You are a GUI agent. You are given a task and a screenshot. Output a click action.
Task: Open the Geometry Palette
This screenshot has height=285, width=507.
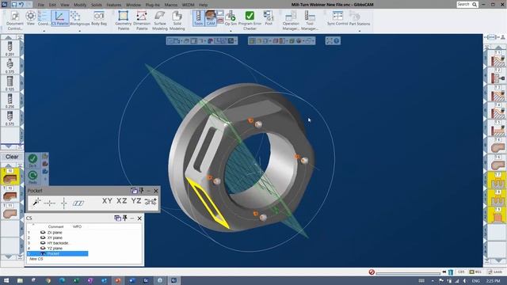tap(124, 21)
